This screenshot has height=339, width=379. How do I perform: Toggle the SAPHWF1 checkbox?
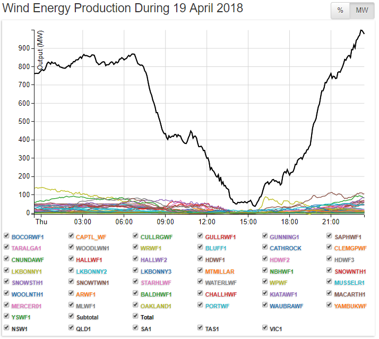(330, 236)
